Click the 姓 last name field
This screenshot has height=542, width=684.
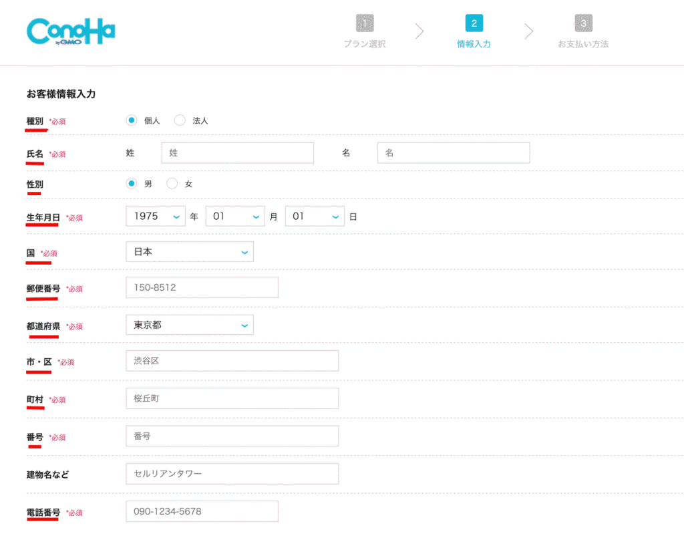[237, 153]
